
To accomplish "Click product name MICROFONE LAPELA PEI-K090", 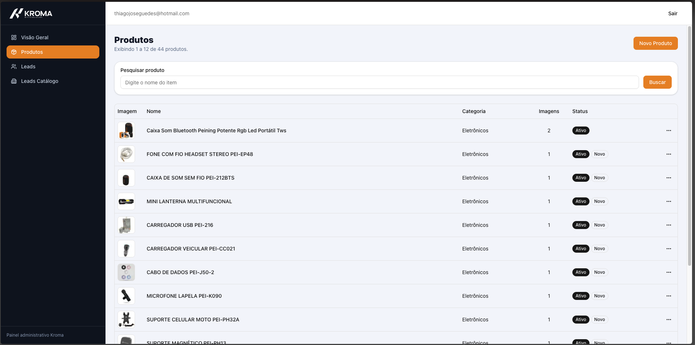I will (184, 296).
